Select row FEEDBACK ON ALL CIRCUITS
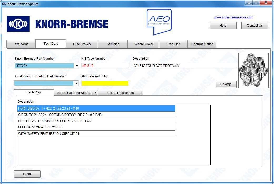 (96, 127)
